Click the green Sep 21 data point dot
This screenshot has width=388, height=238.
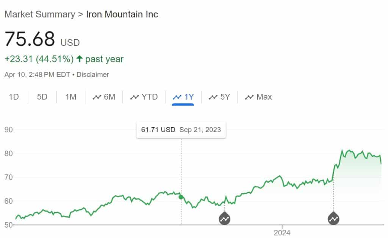point(181,197)
